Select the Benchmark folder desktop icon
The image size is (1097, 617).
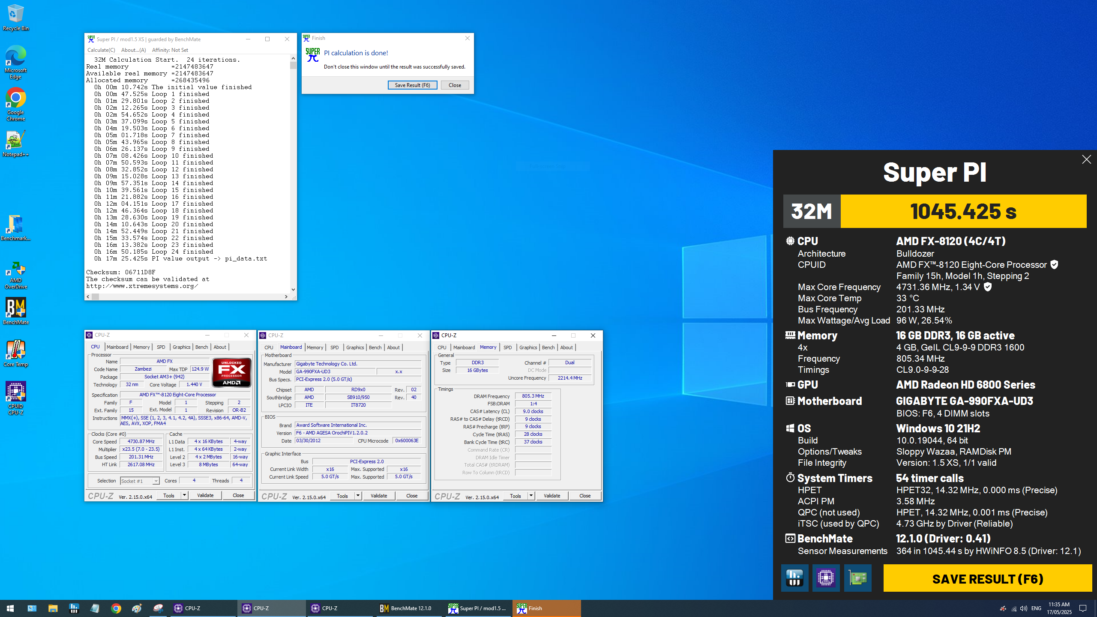(15, 228)
